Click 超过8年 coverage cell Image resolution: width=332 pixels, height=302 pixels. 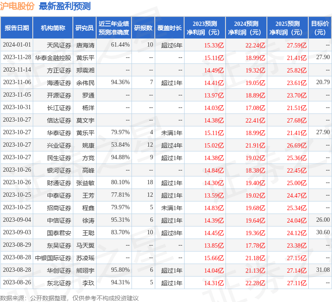click(172, 233)
